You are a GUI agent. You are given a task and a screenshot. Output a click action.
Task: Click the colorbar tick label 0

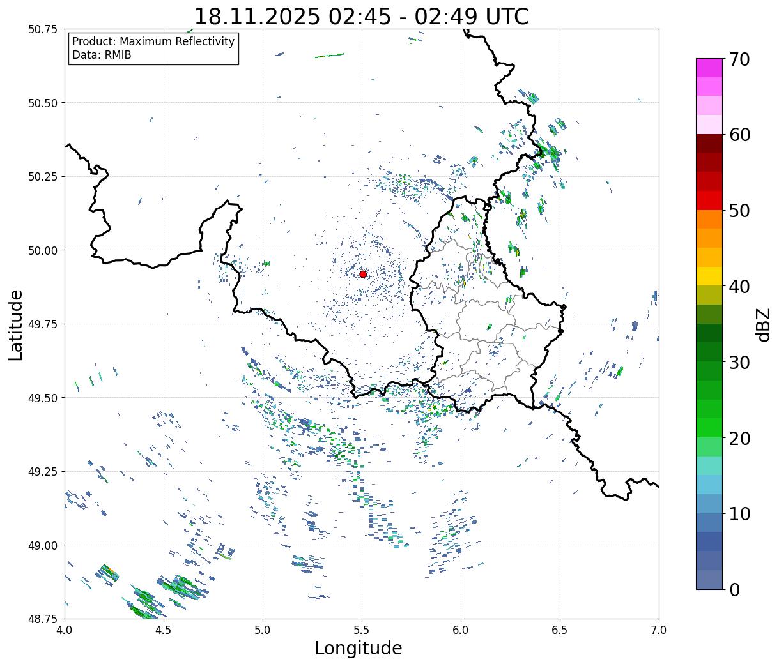coord(734,589)
